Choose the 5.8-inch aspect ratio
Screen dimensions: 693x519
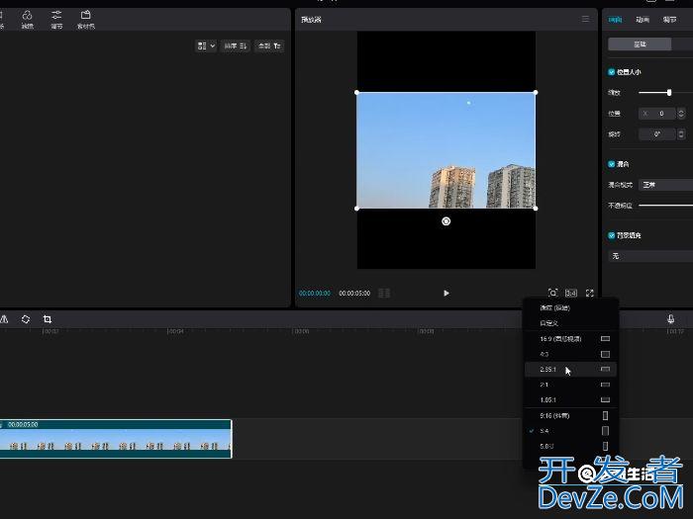pos(570,446)
